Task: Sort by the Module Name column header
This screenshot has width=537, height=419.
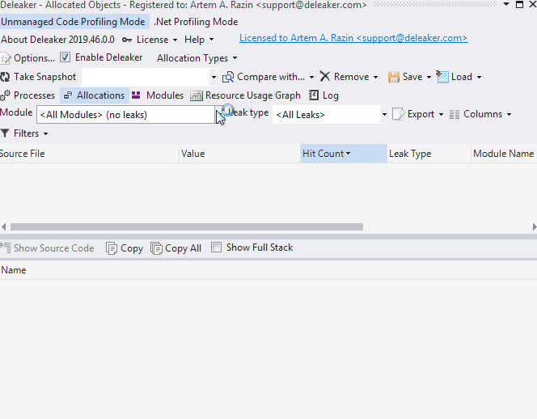Action: click(504, 154)
